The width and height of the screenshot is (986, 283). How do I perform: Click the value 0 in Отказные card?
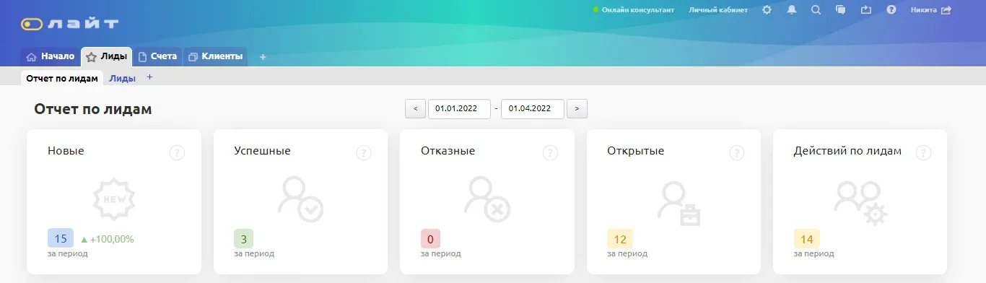point(430,239)
